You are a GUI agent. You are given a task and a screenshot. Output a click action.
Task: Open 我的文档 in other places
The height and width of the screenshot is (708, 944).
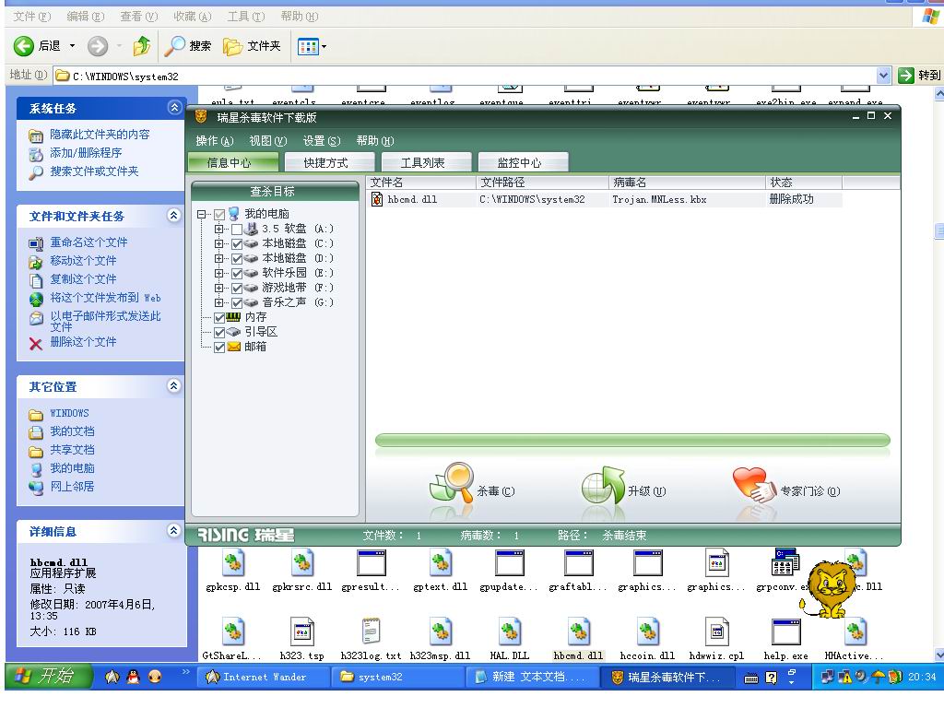[x=72, y=431]
